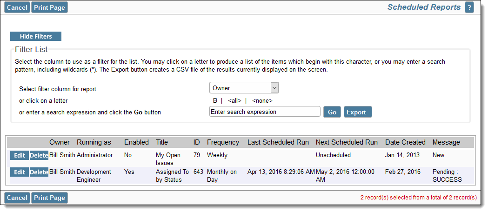The width and height of the screenshot is (488, 212).
Task: Sort by the Owner column header
Action: (x=60, y=142)
